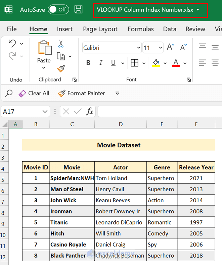Open the font size 11 dropdown

[x=161, y=48]
